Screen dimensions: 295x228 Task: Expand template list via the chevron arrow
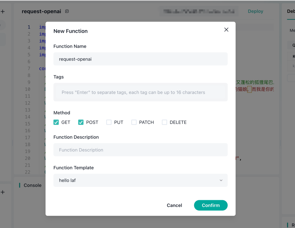221,180
